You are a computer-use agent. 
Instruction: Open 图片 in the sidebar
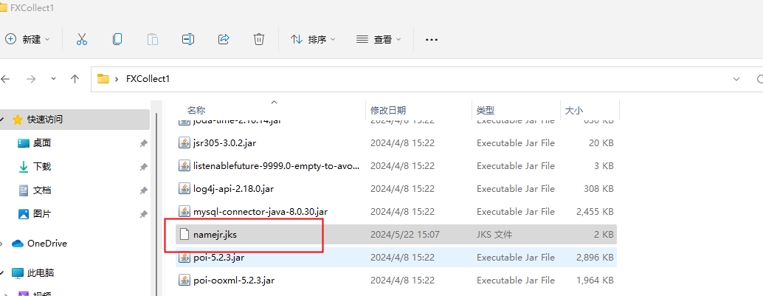[42, 213]
